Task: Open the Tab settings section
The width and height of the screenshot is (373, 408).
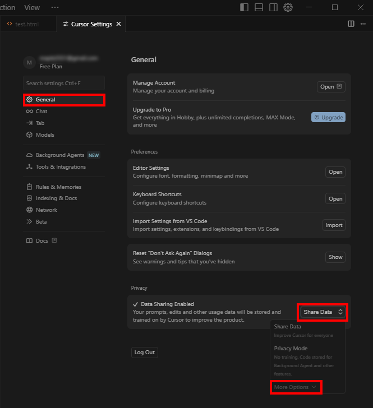Action: pos(64,123)
